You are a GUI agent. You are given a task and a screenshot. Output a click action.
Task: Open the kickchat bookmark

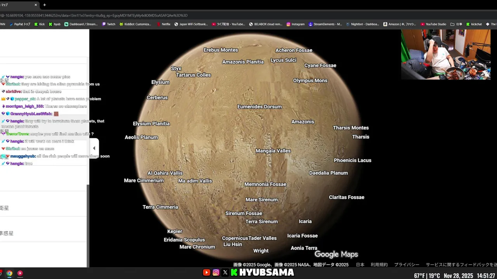(474, 24)
